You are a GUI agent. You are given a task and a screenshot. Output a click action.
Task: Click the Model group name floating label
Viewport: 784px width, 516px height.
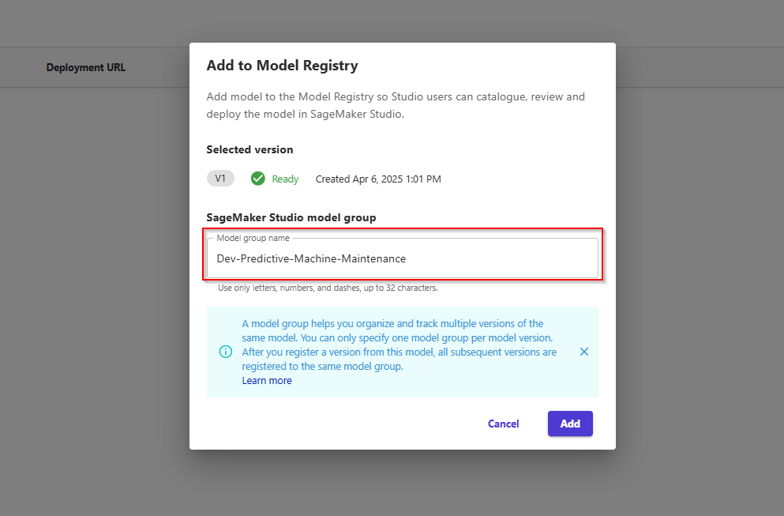click(x=253, y=238)
